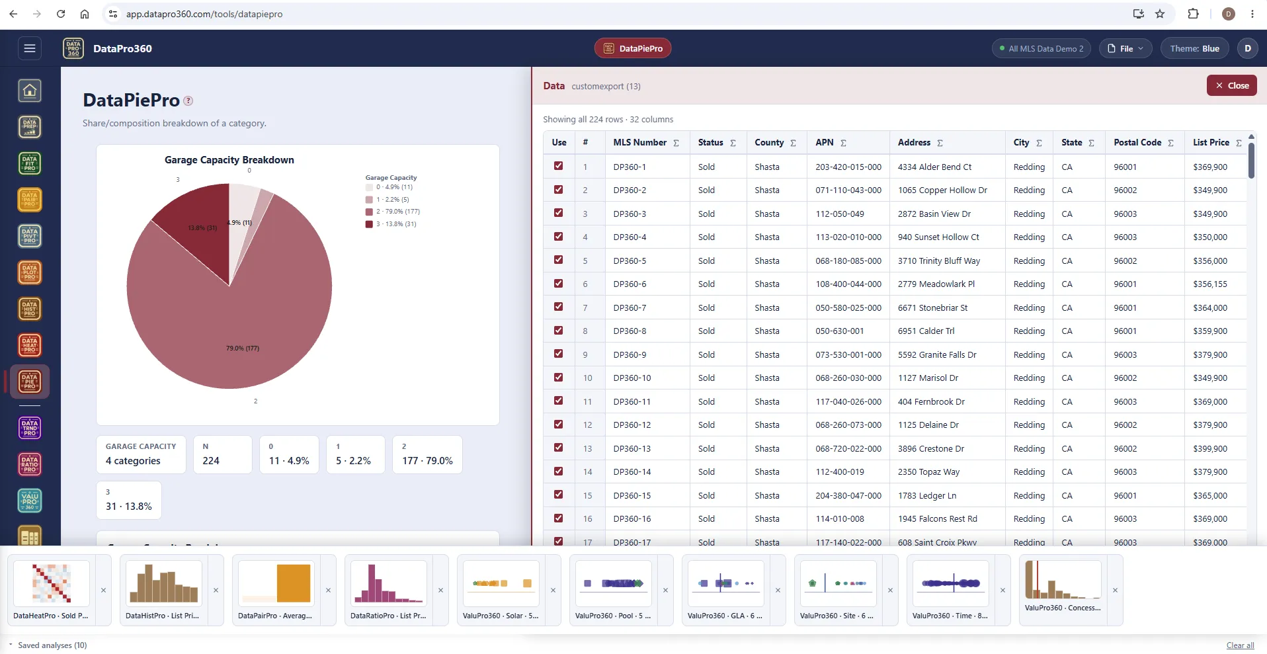
Task: Open the DataHistPro sidebar tool
Action: [30, 309]
